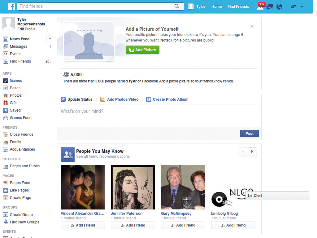317x238 pixels.
Task: Click the green Add Picture button
Action: tap(142, 50)
